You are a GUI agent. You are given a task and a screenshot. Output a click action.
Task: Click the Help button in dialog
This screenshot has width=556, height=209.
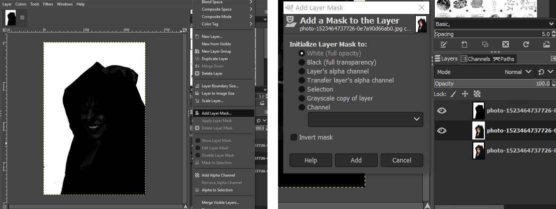tap(311, 160)
